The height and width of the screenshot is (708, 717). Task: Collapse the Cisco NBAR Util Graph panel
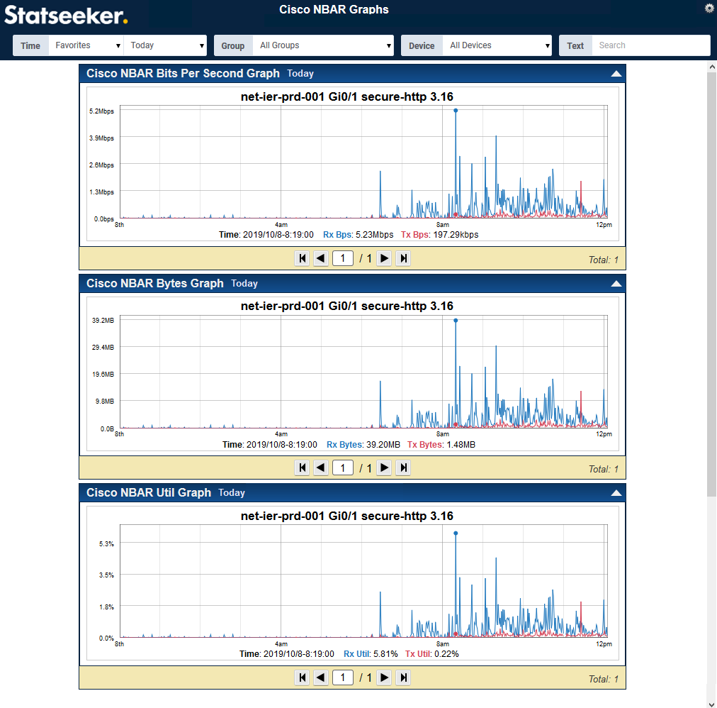(616, 493)
